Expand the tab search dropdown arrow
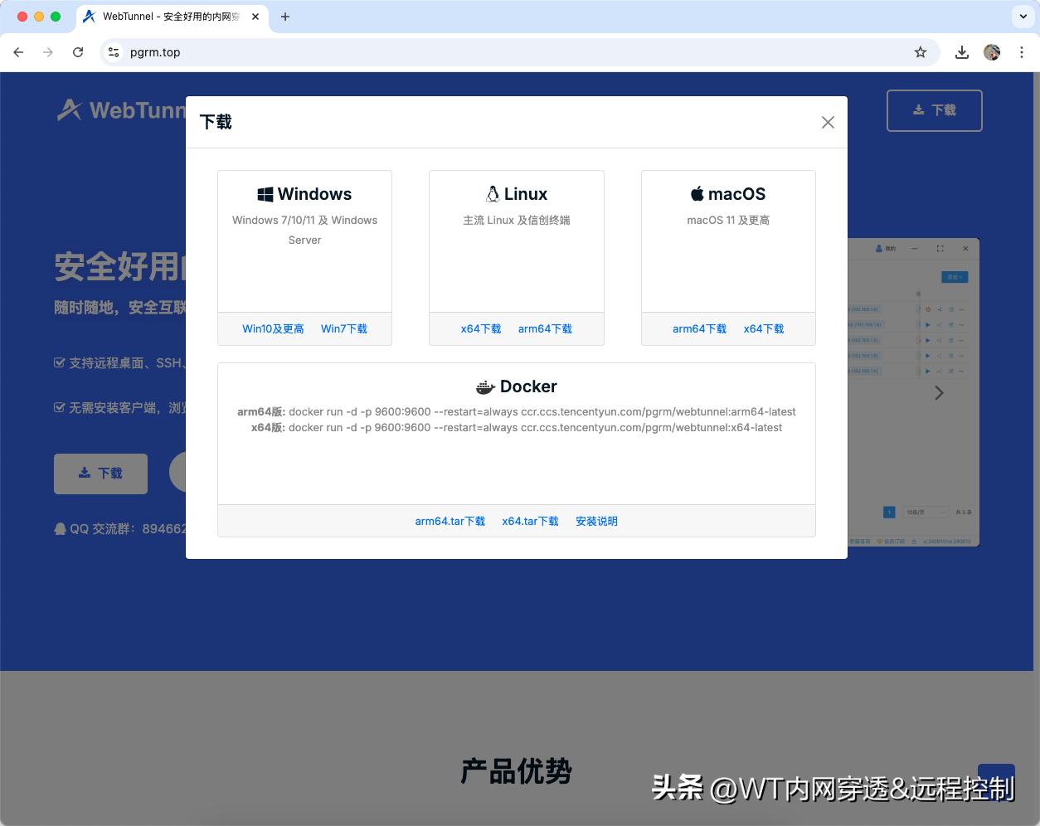This screenshot has width=1040, height=826. pyautogui.click(x=1023, y=17)
